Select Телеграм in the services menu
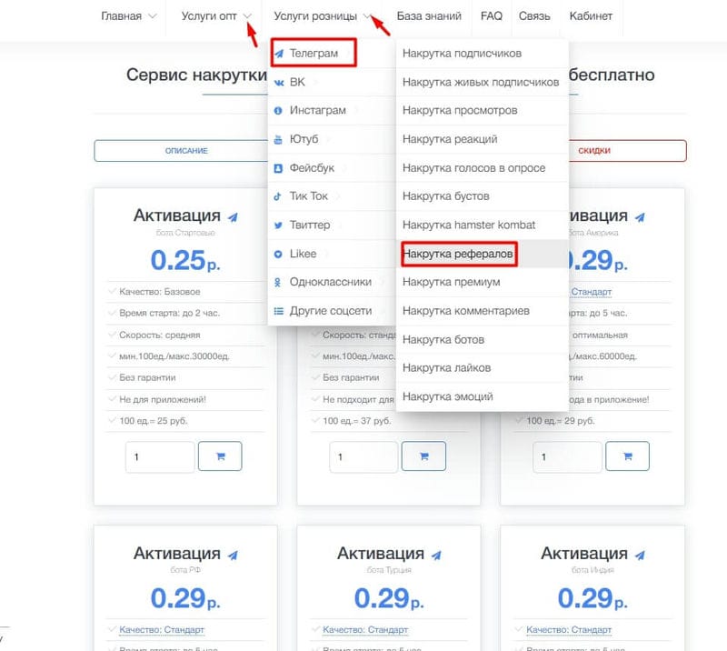This screenshot has width=727, height=651. (x=314, y=53)
